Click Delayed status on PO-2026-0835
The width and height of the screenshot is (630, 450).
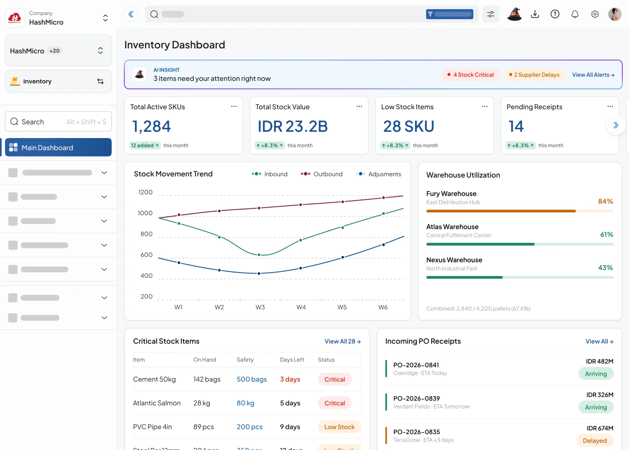pyautogui.click(x=595, y=441)
